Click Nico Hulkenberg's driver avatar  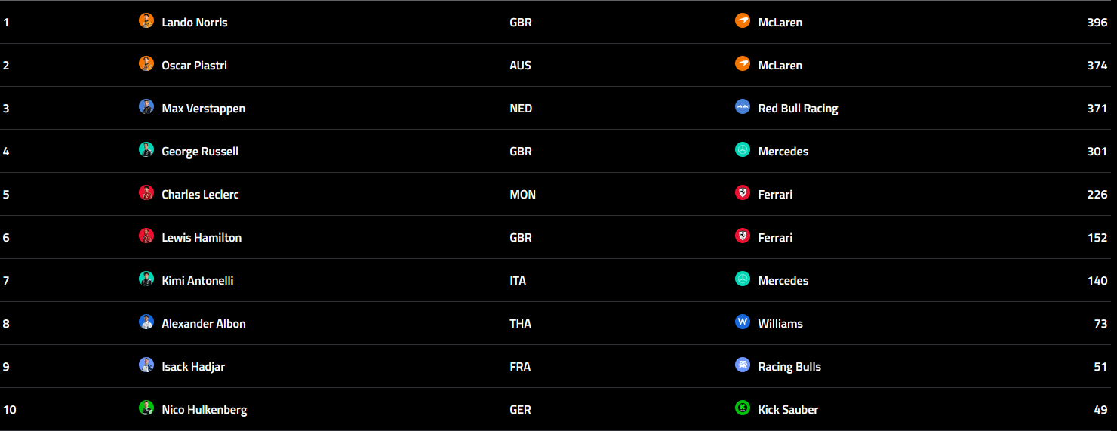tap(146, 408)
